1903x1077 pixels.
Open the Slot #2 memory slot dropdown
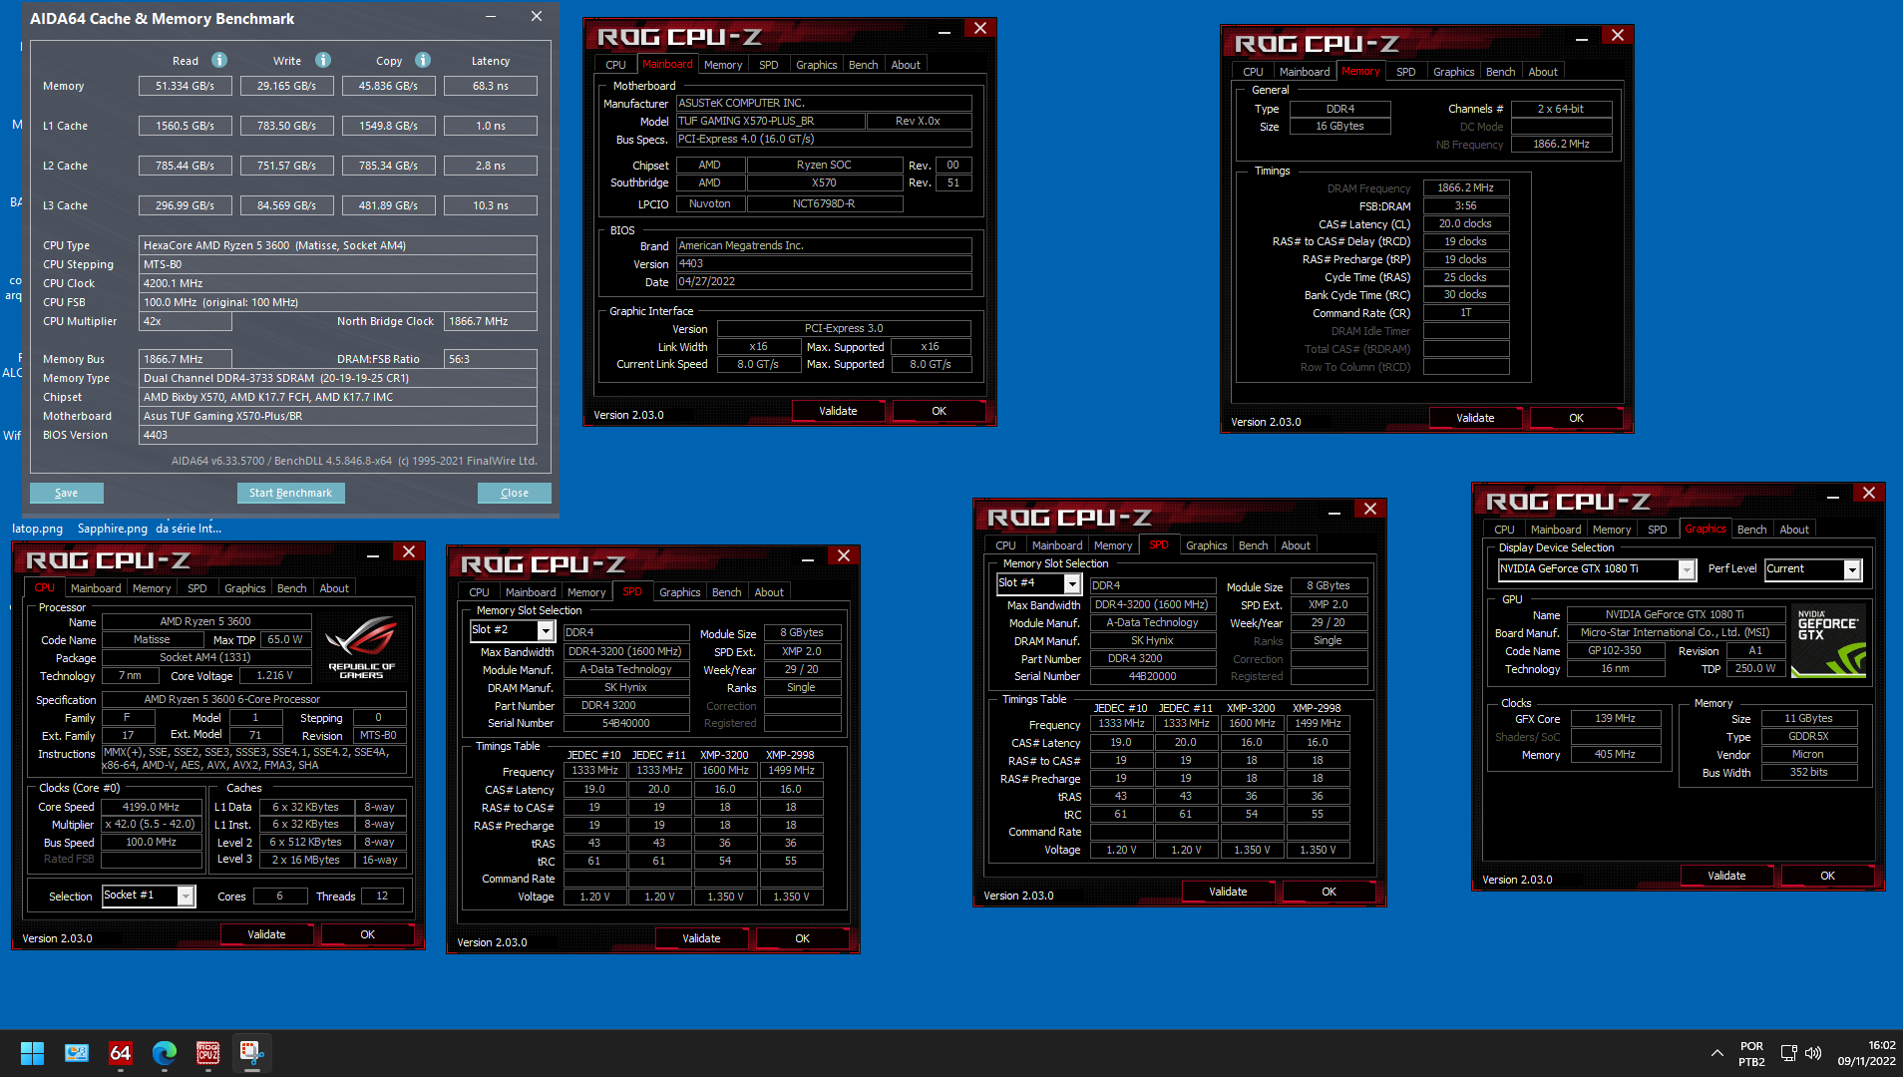(546, 630)
